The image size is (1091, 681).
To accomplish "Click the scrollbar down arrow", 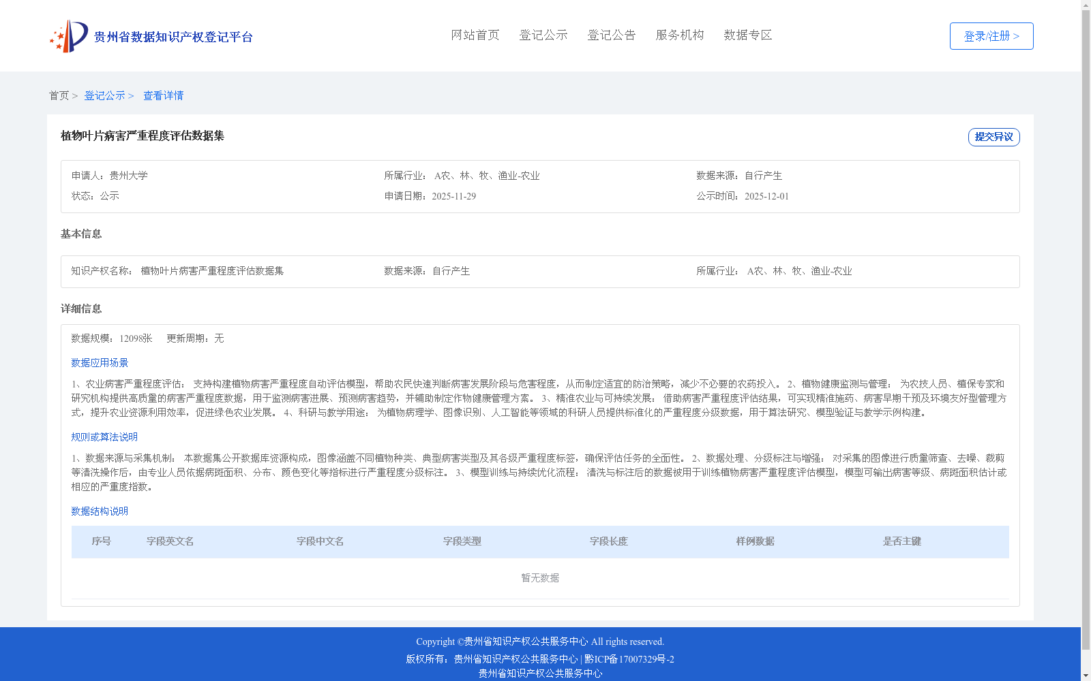I will [1086, 676].
